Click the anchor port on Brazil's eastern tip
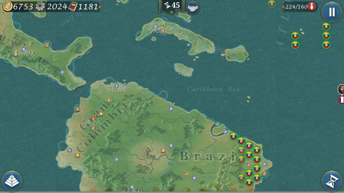 tap(264, 173)
